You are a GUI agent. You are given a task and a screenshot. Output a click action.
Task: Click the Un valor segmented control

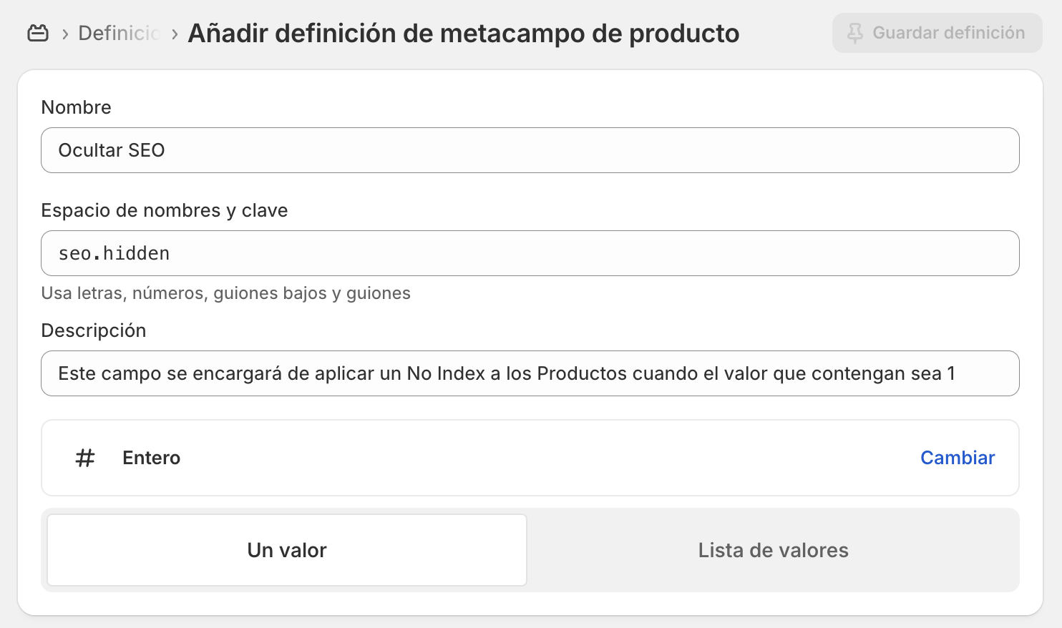[x=286, y=550]
